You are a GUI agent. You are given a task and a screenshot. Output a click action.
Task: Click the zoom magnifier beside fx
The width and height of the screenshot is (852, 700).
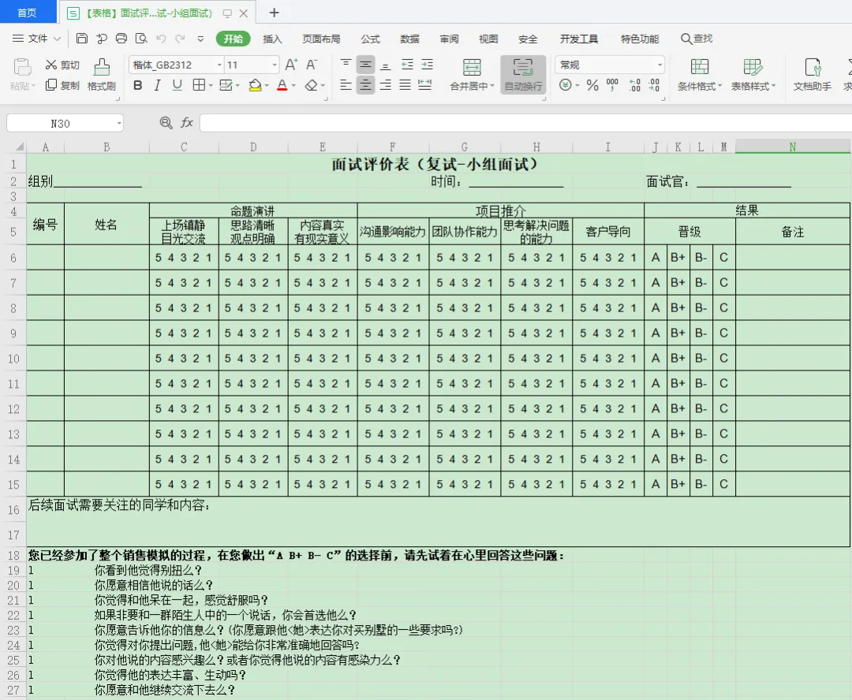(x=166, y=123)
